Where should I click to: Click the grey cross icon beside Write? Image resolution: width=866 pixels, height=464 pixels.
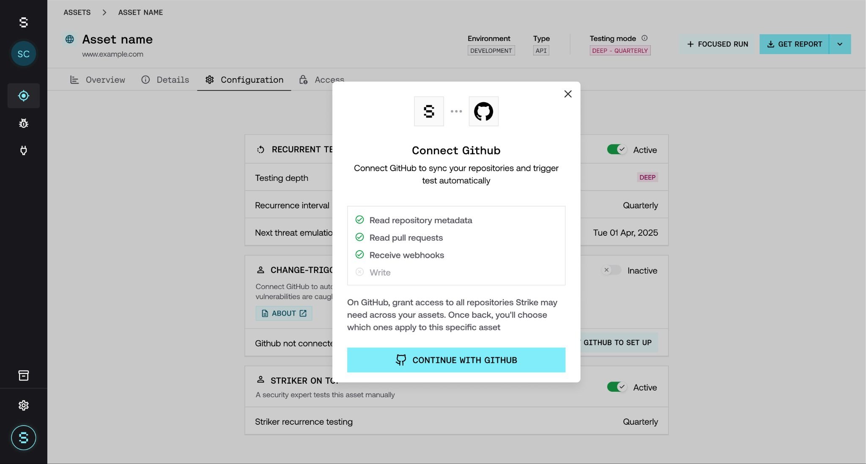pos(359,272)
